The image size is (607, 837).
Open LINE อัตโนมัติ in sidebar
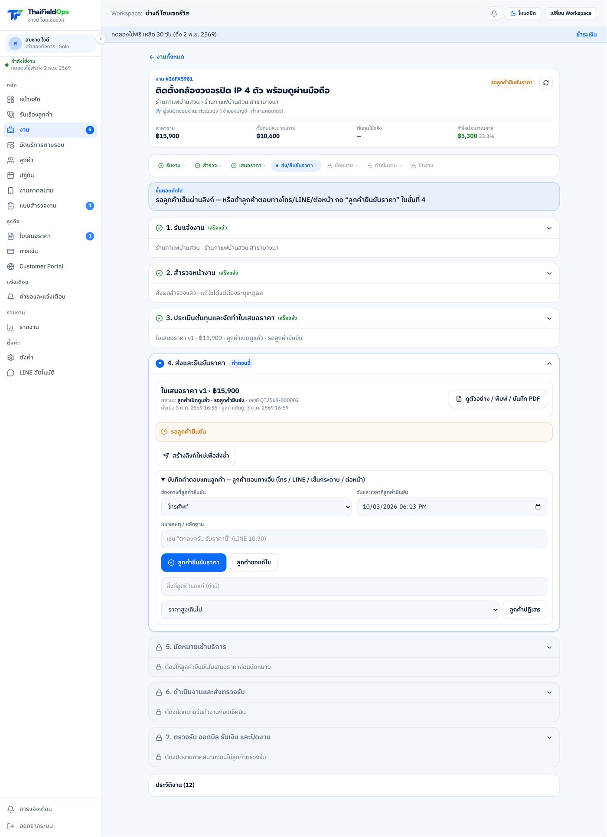(x=50, y=373)
